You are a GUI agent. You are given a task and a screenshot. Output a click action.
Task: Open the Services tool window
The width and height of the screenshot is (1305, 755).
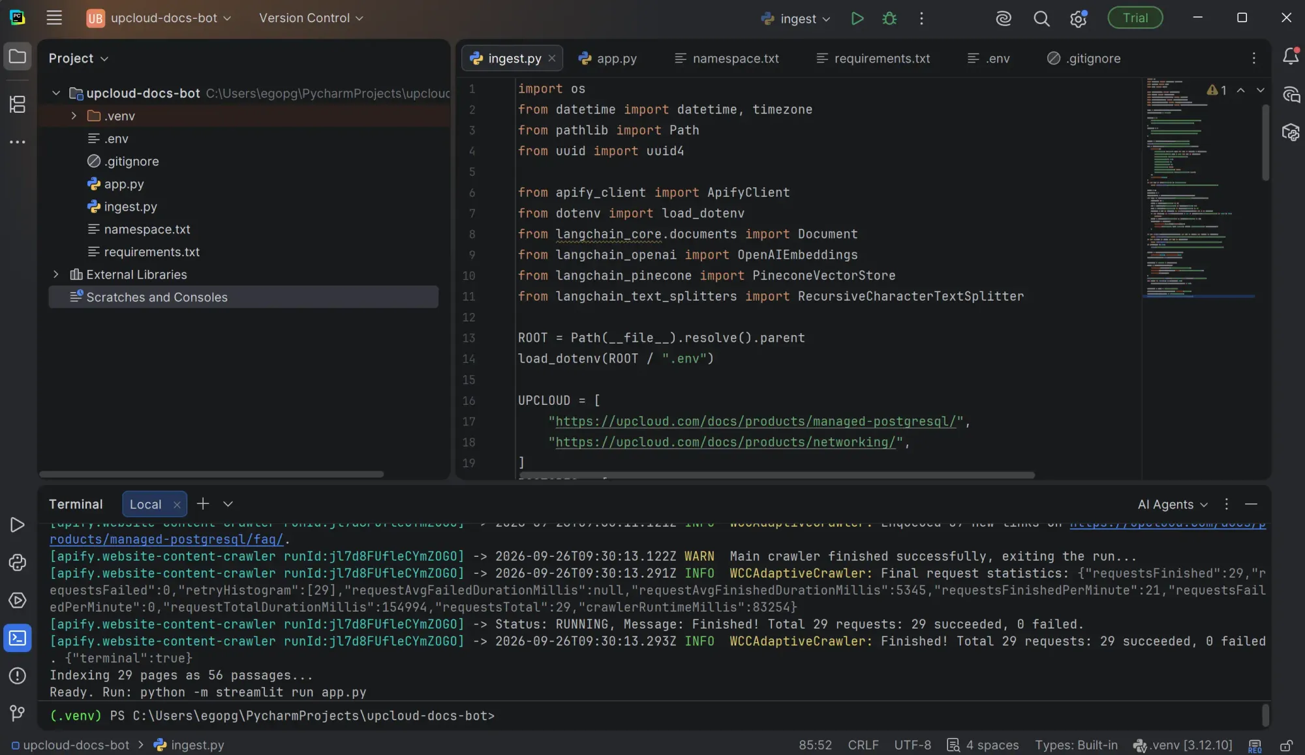pyautogui.click(x=18, y=600)
